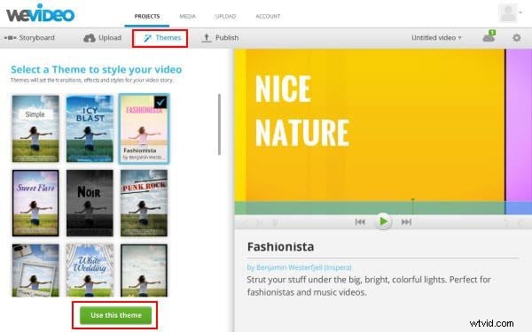
Task: Pick the Noir theme
Action: [x=90, y=203]
